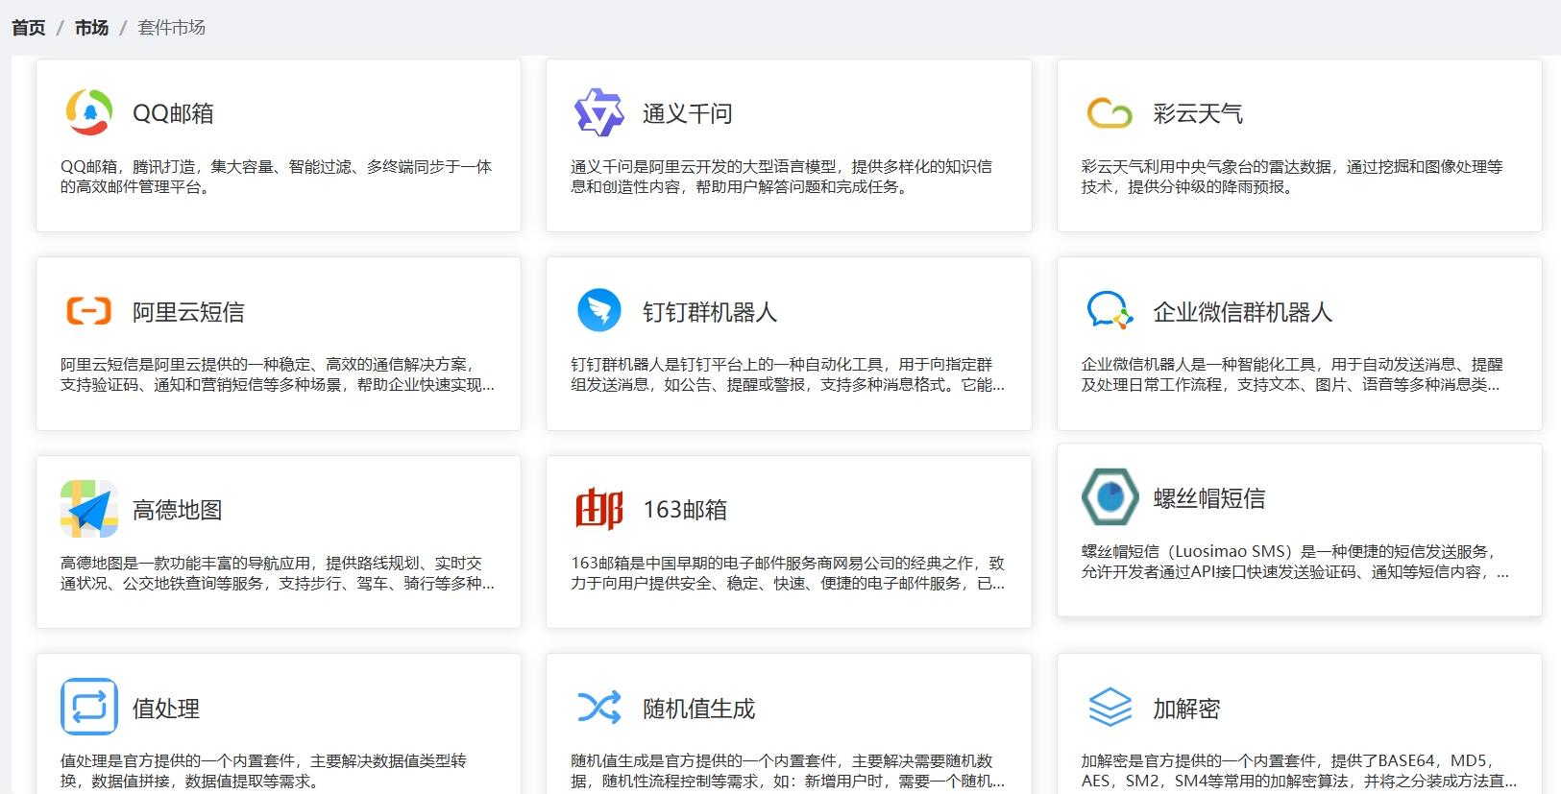Open the 值处理 title
This screenshot has height=794, width=1561.
(166, 709)
